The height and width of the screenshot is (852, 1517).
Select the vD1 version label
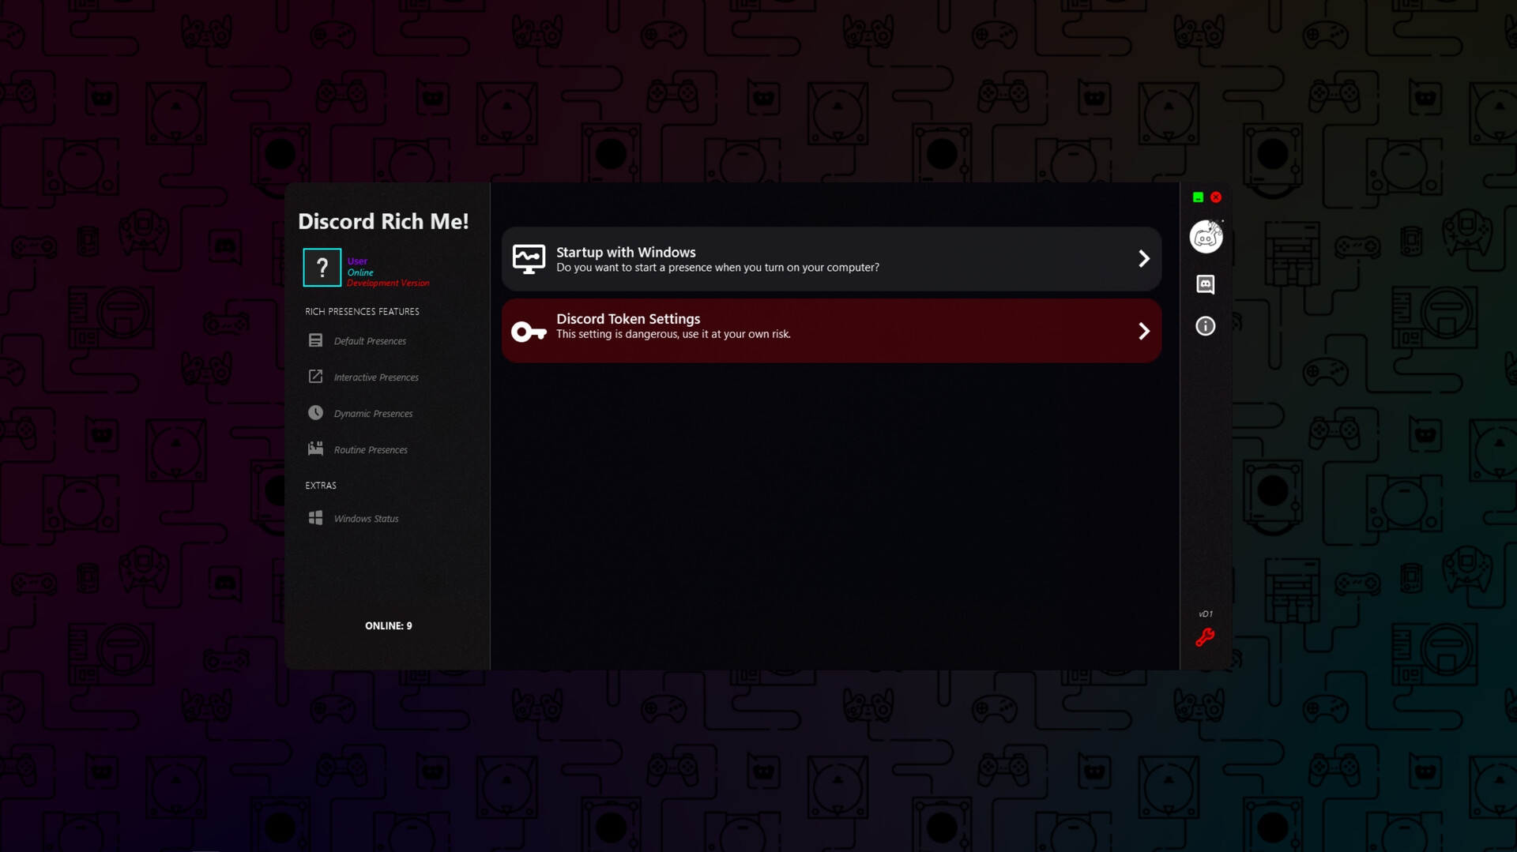coord(1205,613)
